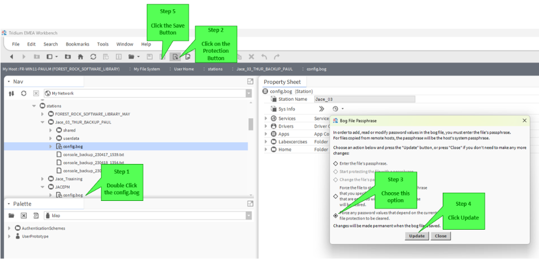Expand the Services row in Property Sheet
The width and height of the screenshot is (539, 259).
coord(266,118)
